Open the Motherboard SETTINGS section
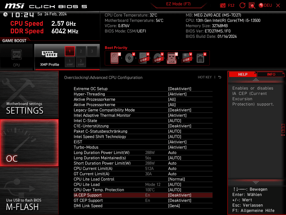Screen dimensions: 286x215 coord(29,95)
